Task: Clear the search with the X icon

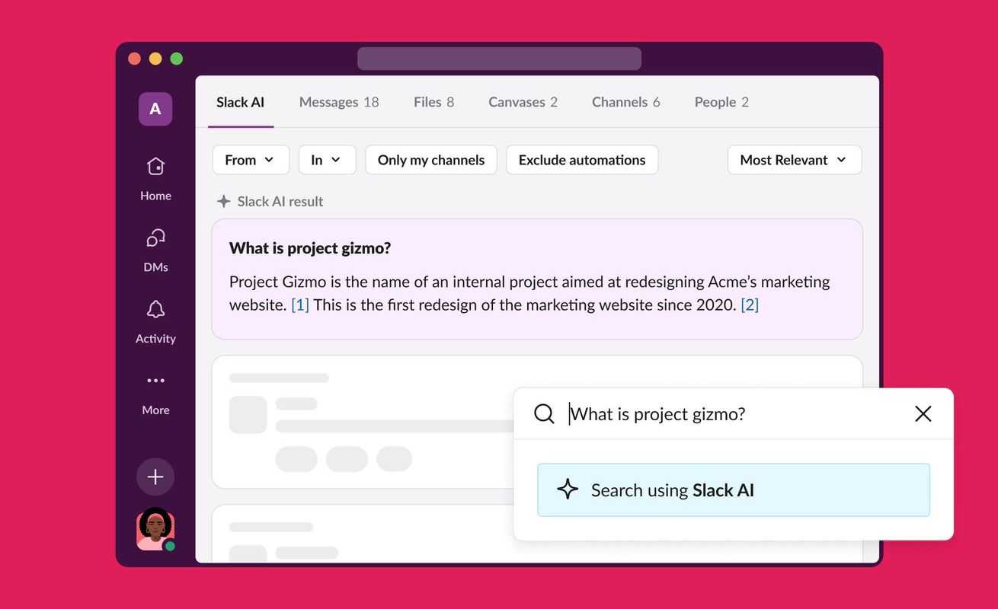Action: (x=923, y=413)
